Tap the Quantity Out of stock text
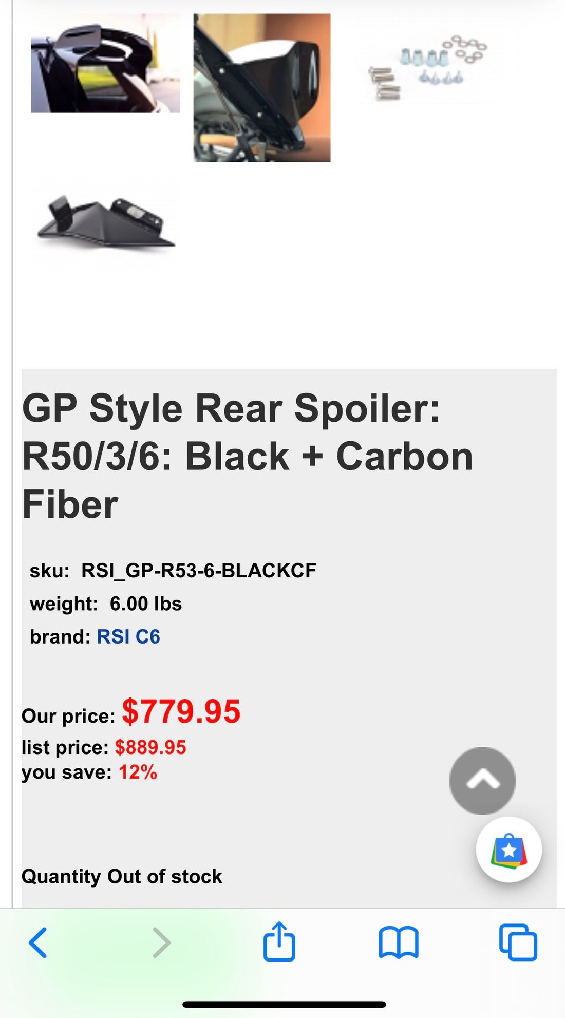This screenshot has height=1018, width=565. pos(122,876)
